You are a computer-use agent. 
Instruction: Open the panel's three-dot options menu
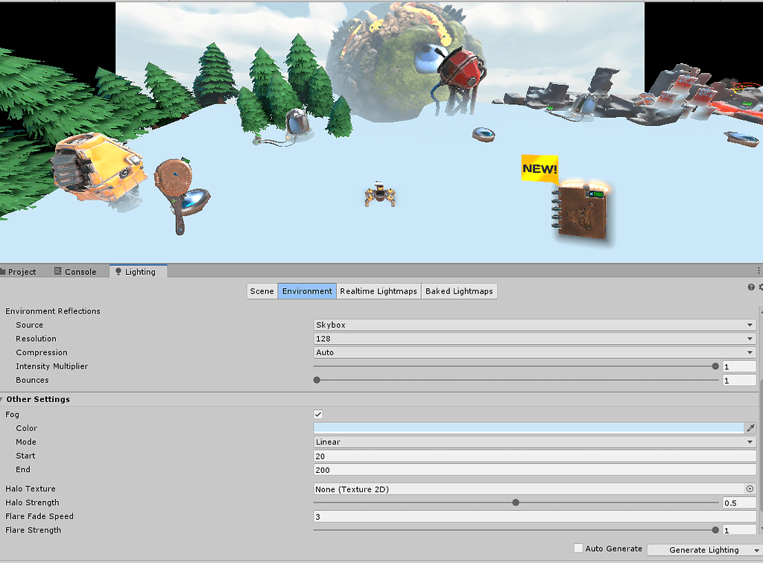(x=759, y=270)
